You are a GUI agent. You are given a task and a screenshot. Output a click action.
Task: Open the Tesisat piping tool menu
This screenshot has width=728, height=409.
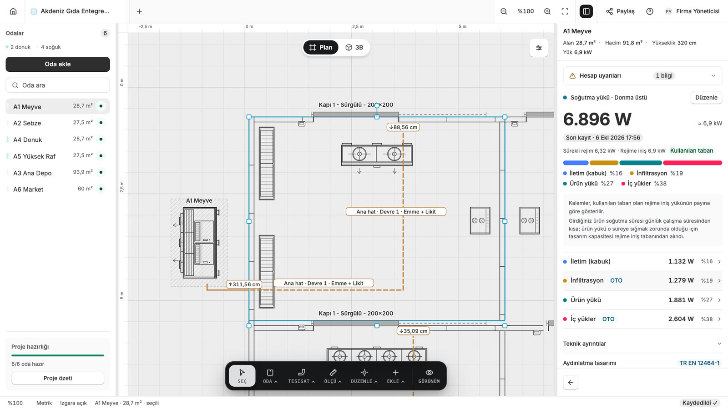[301, 376]
